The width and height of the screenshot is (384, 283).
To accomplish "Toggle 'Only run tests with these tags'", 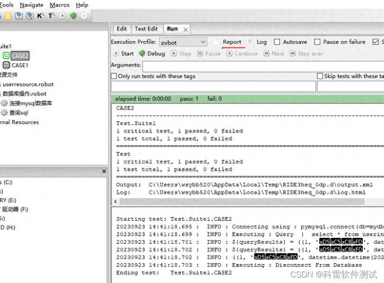I will 113,76.
